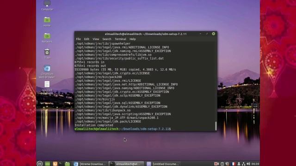Image resolution: width=296 pixels, height=166 pixels.
Task: Open the terminal Edit menu
Action: click(x=86, y=39)
